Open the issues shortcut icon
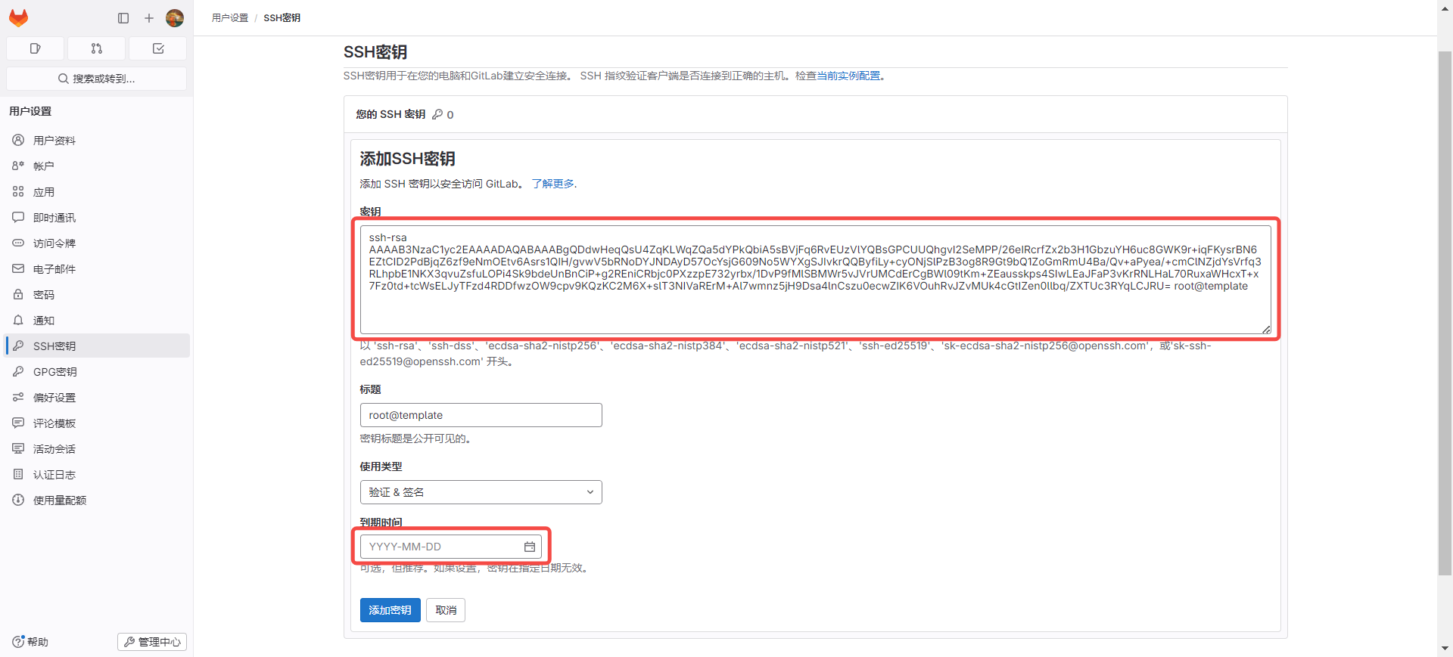 point(35,48)
